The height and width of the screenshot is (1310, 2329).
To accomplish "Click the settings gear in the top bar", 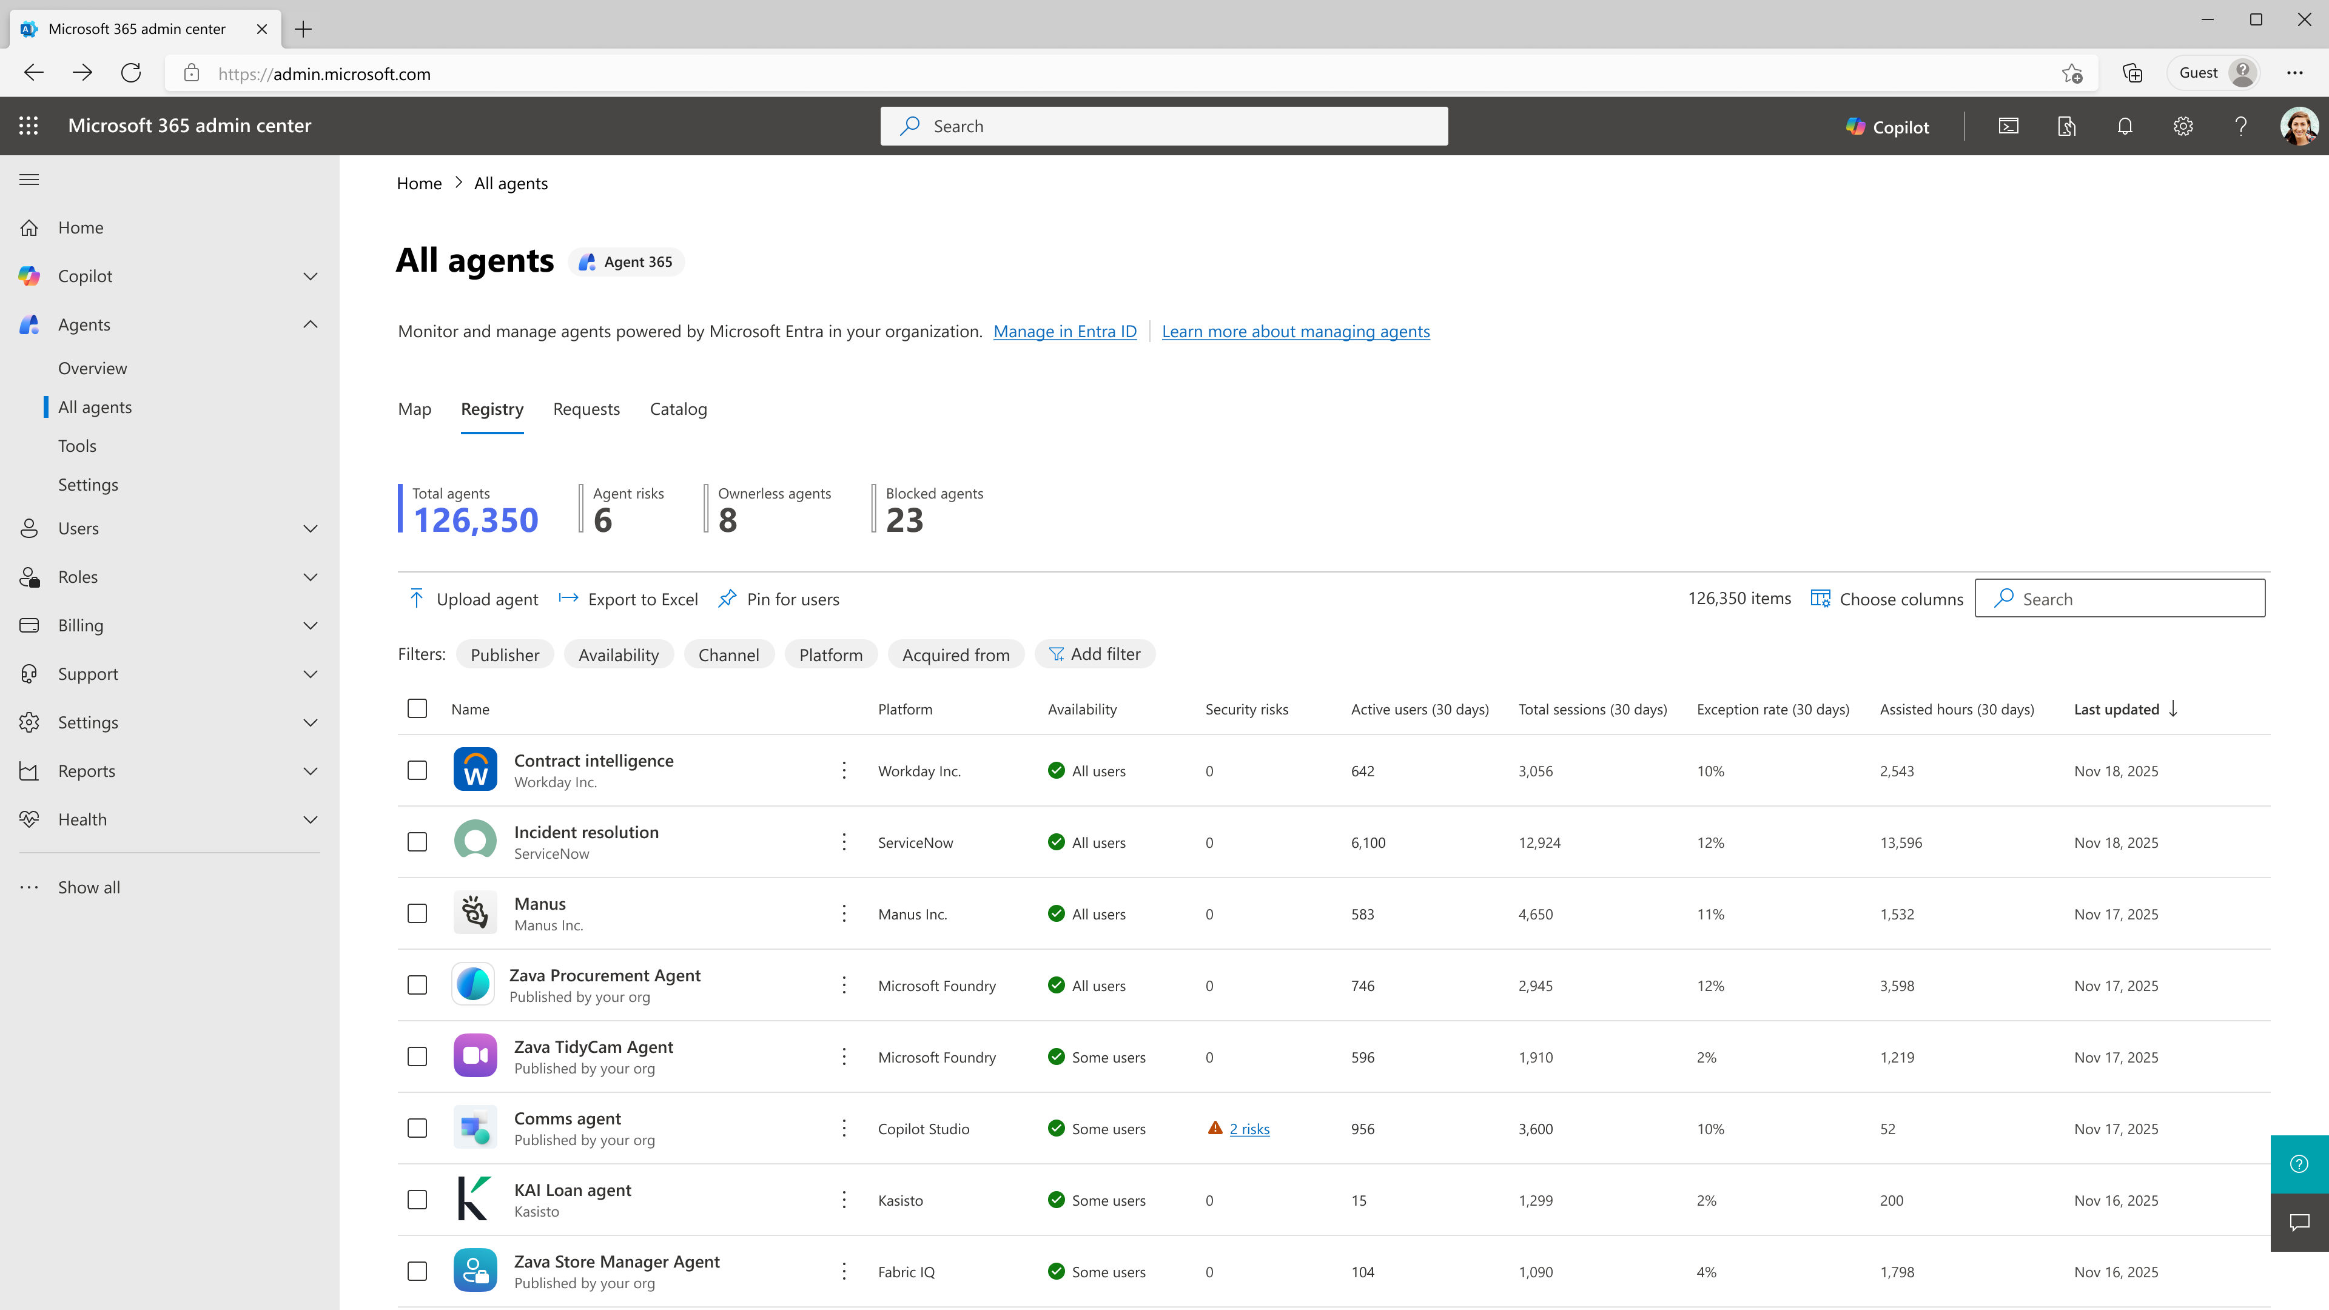I will tap(2183, 127).
